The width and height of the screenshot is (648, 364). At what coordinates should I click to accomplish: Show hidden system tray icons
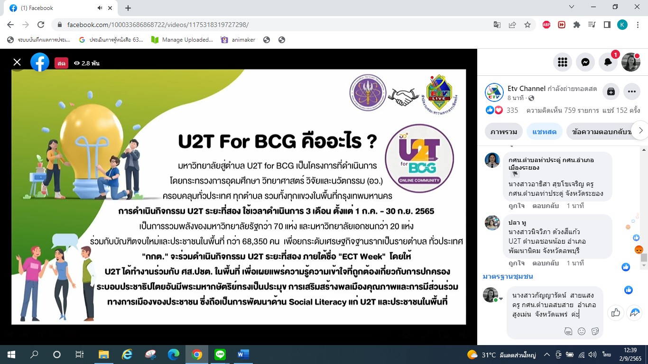click(x=547, y=355)
